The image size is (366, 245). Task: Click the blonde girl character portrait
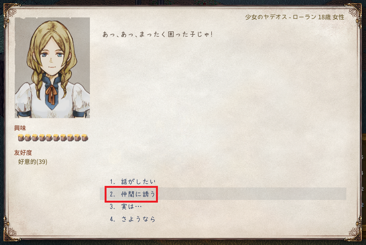(52, 68)
